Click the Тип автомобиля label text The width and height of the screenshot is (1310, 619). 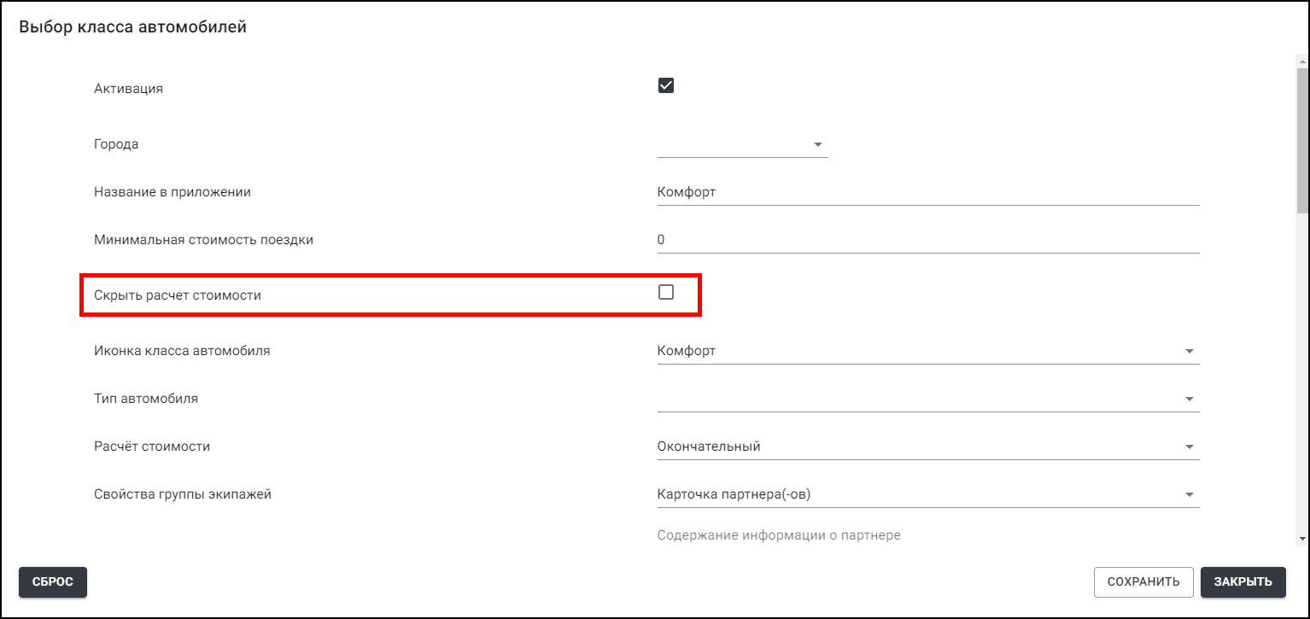point(145,399)
